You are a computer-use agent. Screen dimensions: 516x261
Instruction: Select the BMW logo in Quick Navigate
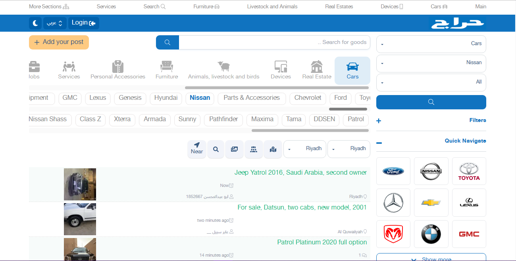pos(431,234)
